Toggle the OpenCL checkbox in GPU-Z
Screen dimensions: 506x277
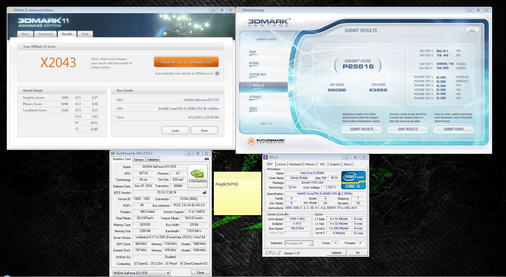click(x=136, y=263)
